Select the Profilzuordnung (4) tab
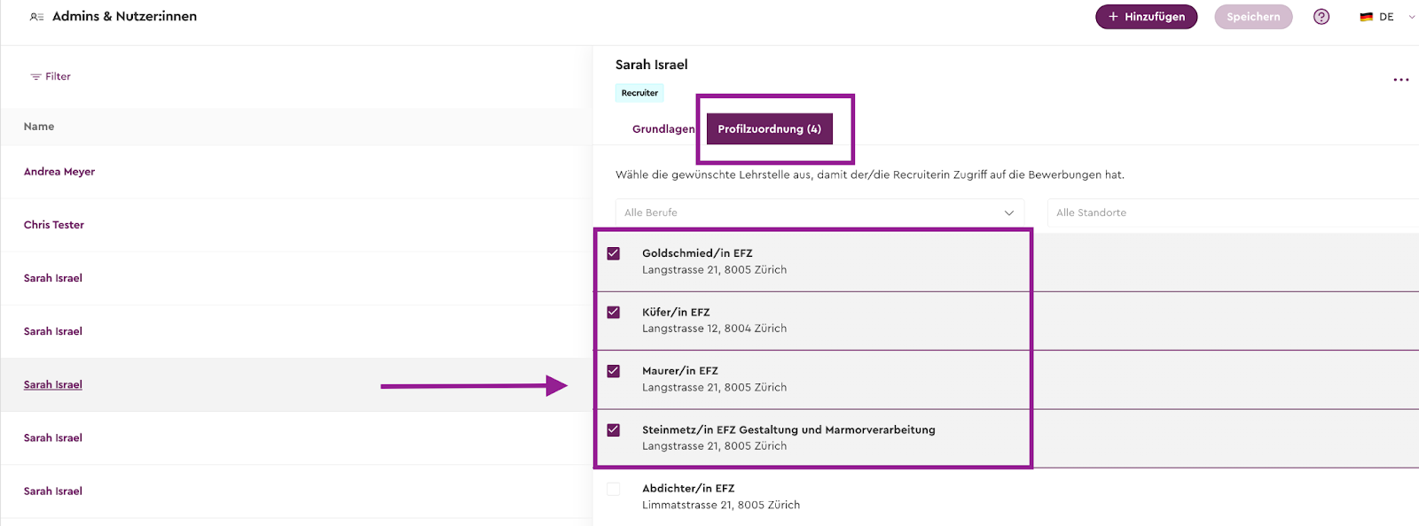Viewport: 1419px width, 526px height. [x=769, y=129]
